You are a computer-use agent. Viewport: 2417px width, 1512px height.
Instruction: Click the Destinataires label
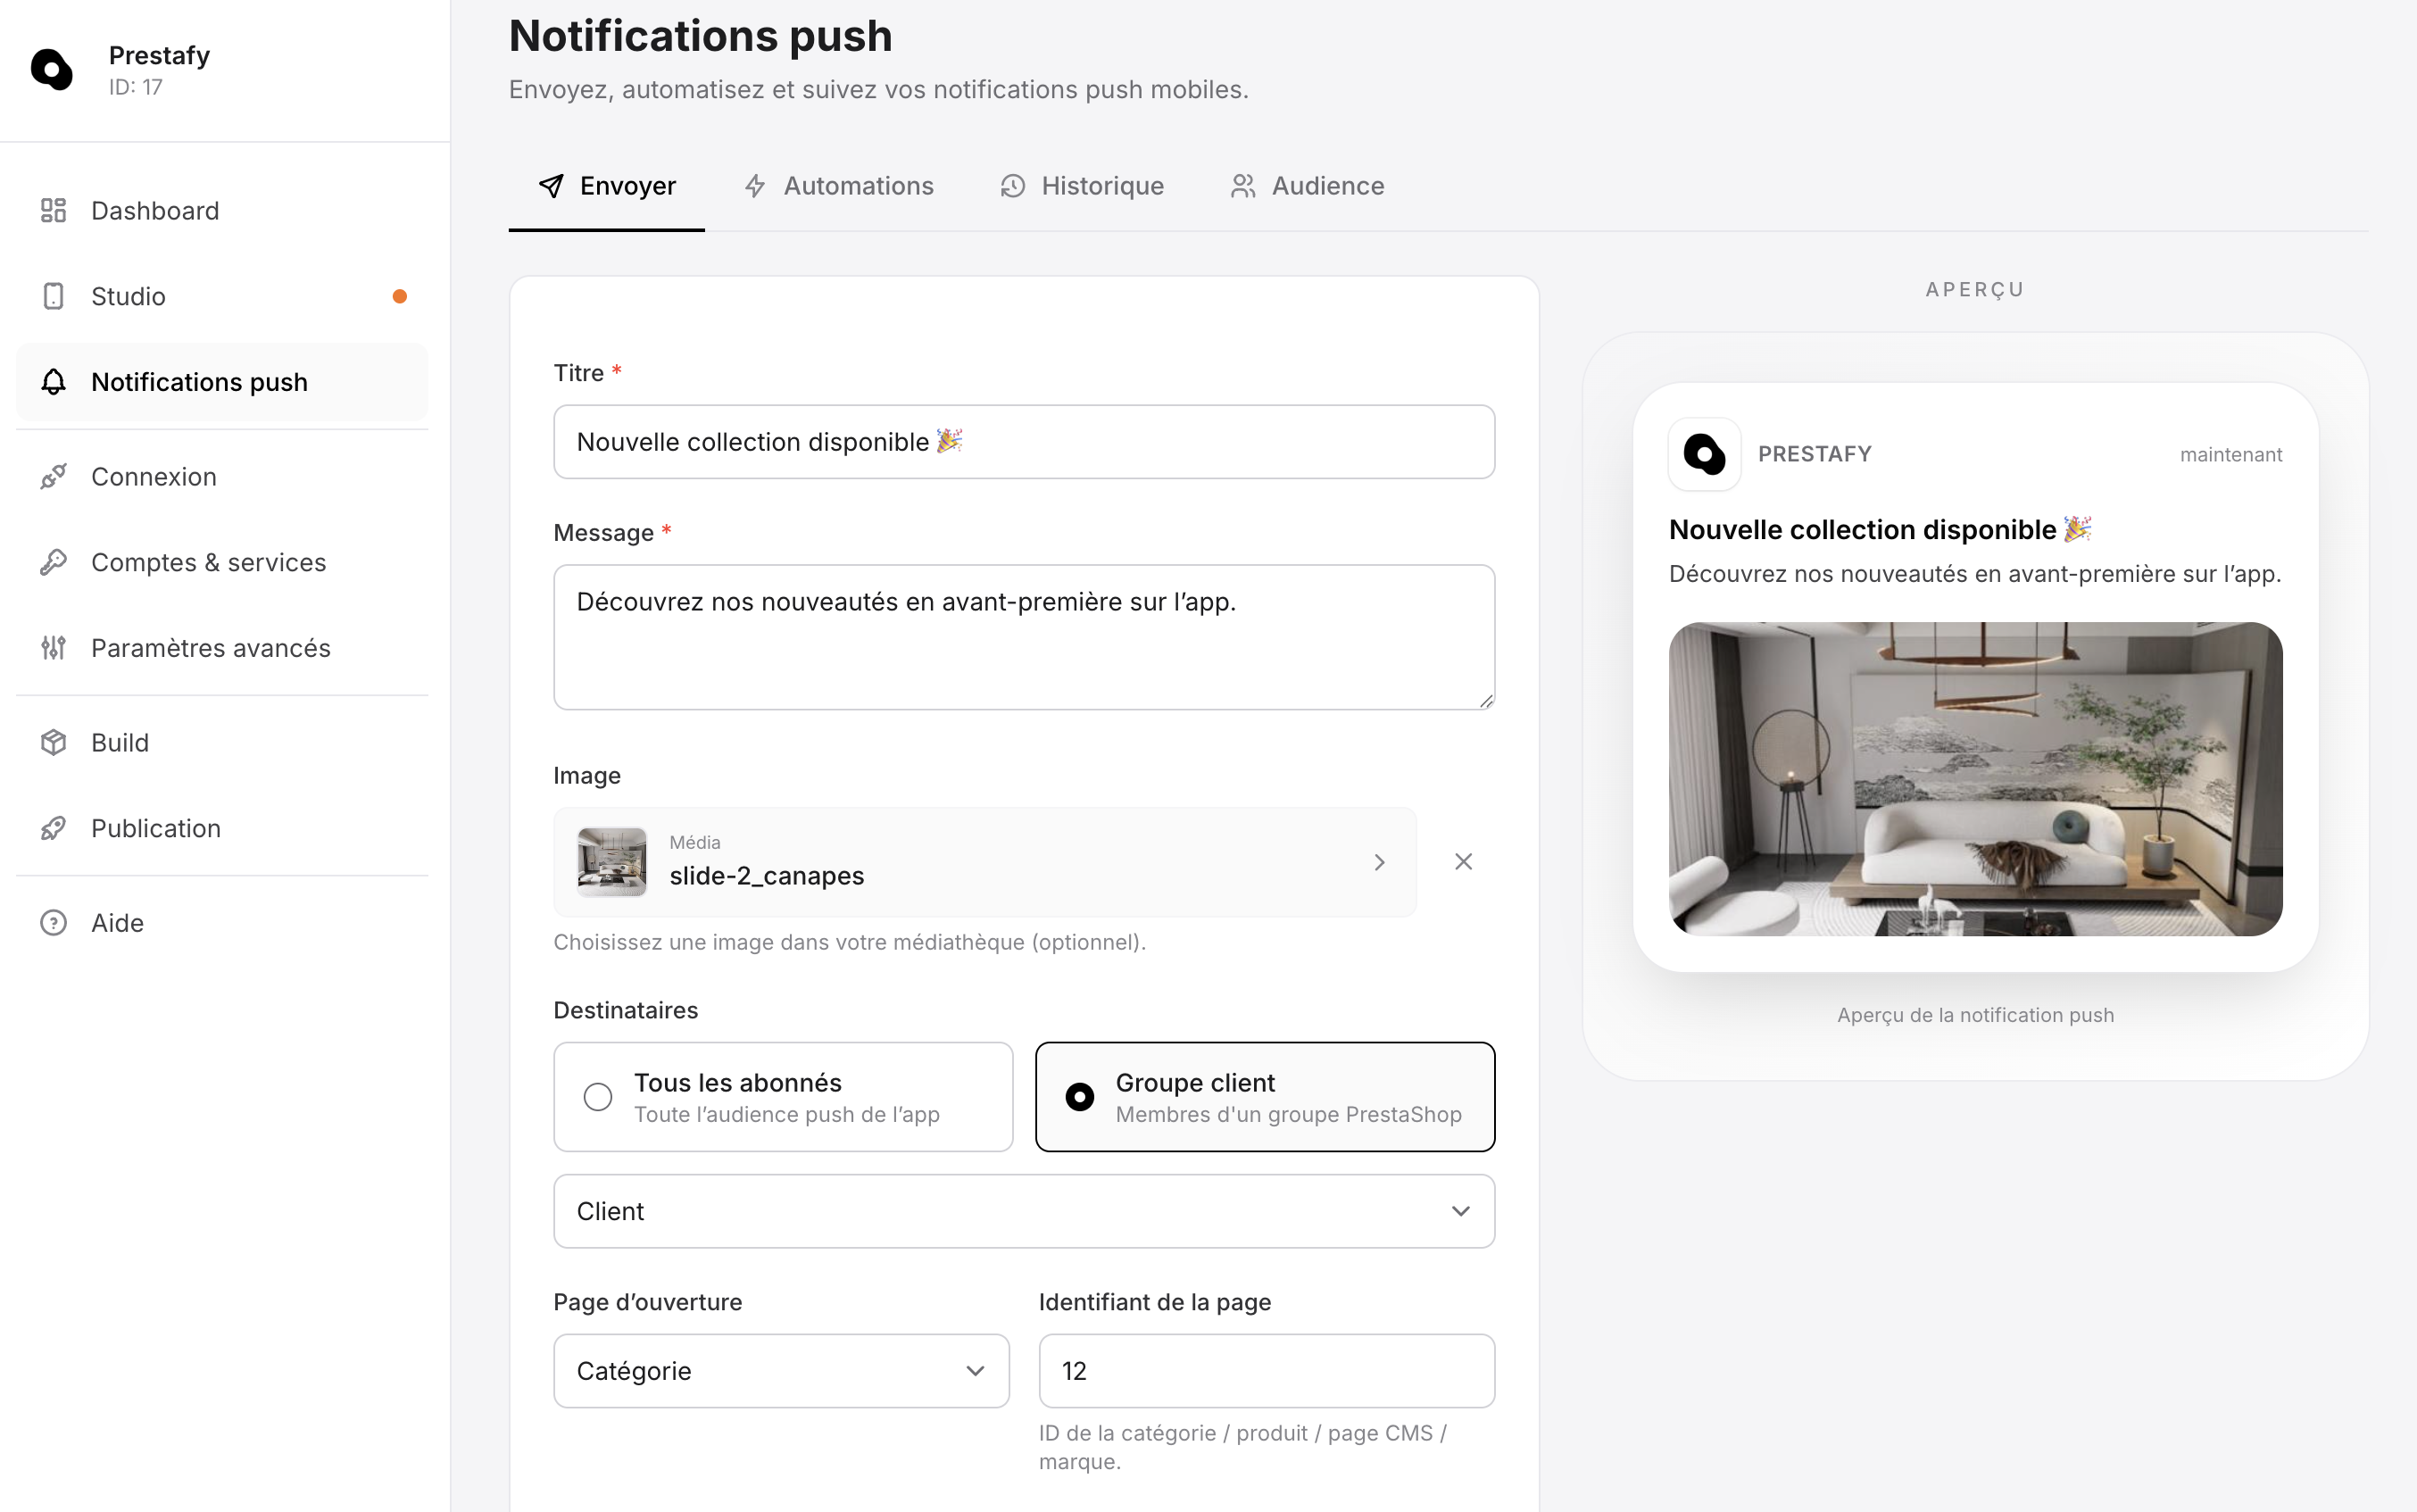click(626, 1010)
